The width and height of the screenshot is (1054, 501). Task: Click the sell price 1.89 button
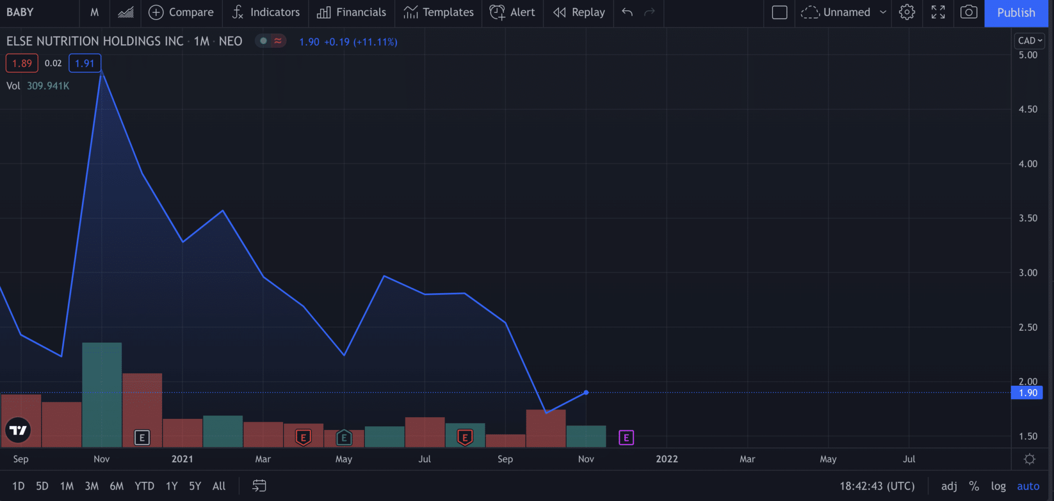point(22,63)
